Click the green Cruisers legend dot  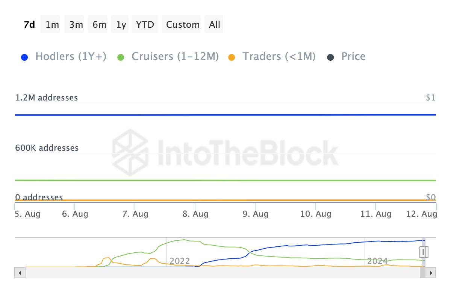[x=121, y=57]
